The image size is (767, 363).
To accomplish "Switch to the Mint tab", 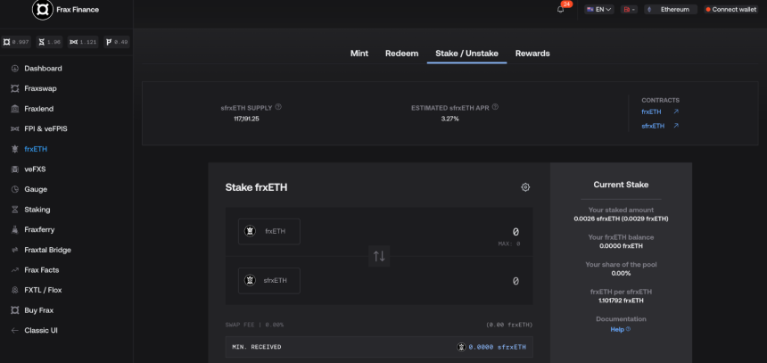I will 359,54.
